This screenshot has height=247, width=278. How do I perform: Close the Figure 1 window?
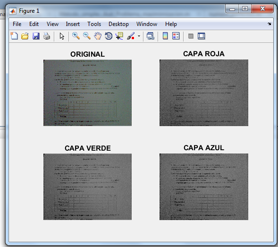pos(262,9)
